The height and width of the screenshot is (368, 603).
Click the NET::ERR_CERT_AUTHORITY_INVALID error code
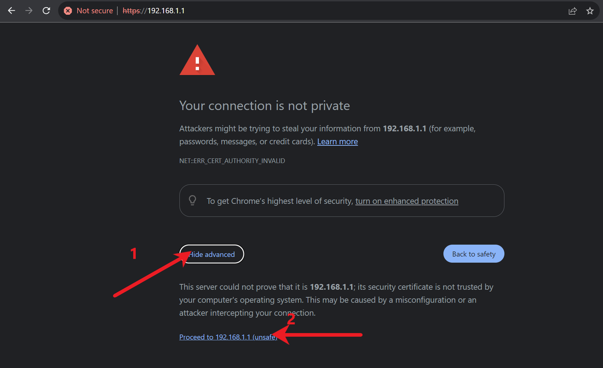pyautogui.click(x=232, y=161)
